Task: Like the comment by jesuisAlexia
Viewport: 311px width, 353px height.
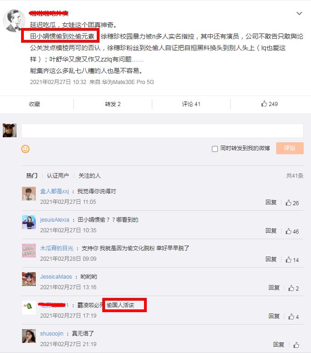Action: pyautogui.click(x=292, y=231)
